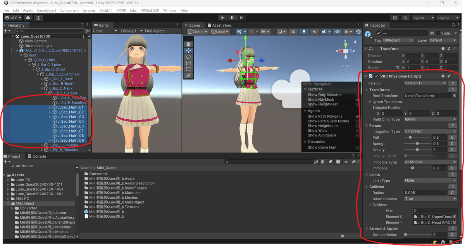Toggle Scene effects (skybox/fx) icon

click(x=324, y=32)
